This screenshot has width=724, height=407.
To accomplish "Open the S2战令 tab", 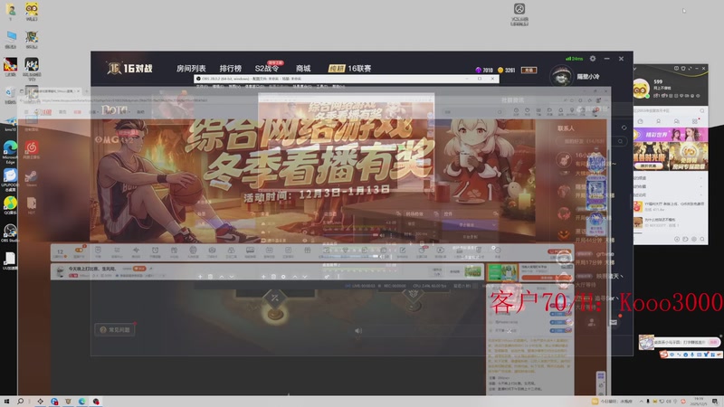I will 267,69.
